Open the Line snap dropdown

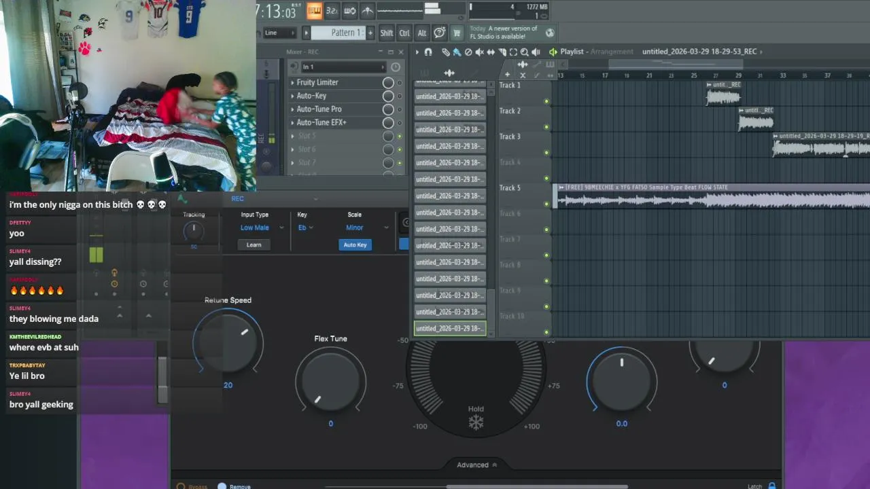(279, 33)
